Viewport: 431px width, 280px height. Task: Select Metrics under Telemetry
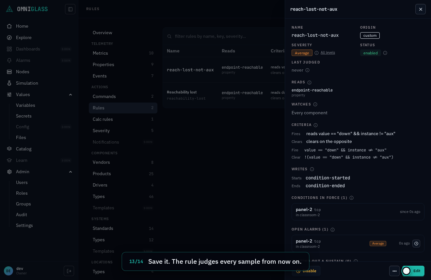(x=123, y=53)
